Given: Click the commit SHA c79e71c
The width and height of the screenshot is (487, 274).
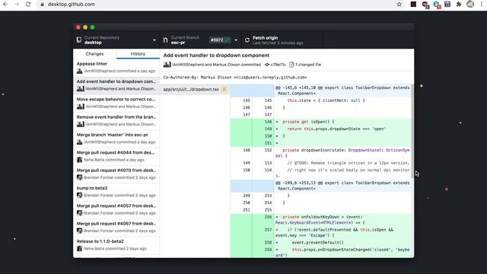Looking at the screenshot, I should click(x=279, y=65).
